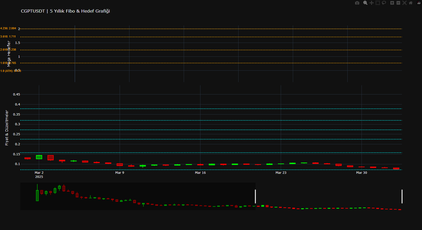Click the large red candle after Mar 2

pyautogui.click(x=51, y=158)
